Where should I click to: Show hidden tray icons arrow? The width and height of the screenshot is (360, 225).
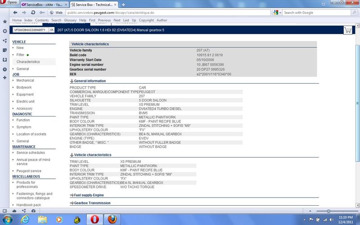(x=305, y=220)
